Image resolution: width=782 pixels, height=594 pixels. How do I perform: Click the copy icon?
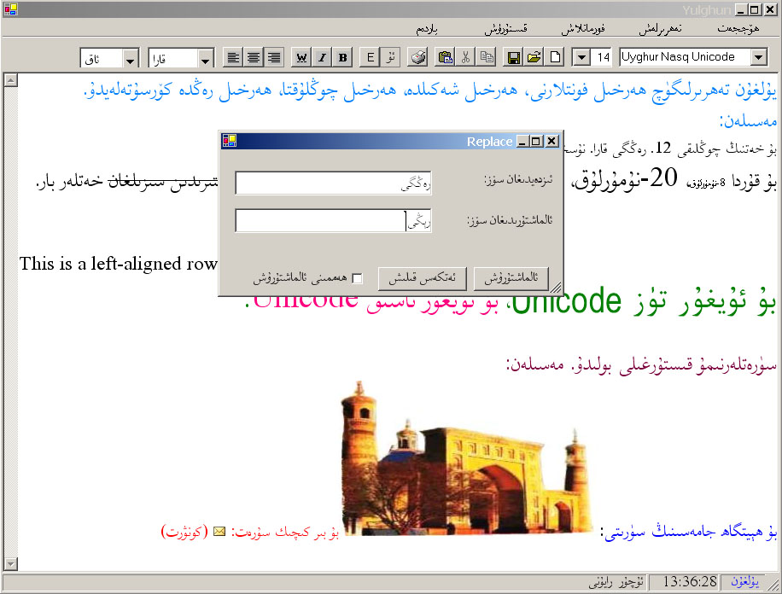click(x=487, y=58)
